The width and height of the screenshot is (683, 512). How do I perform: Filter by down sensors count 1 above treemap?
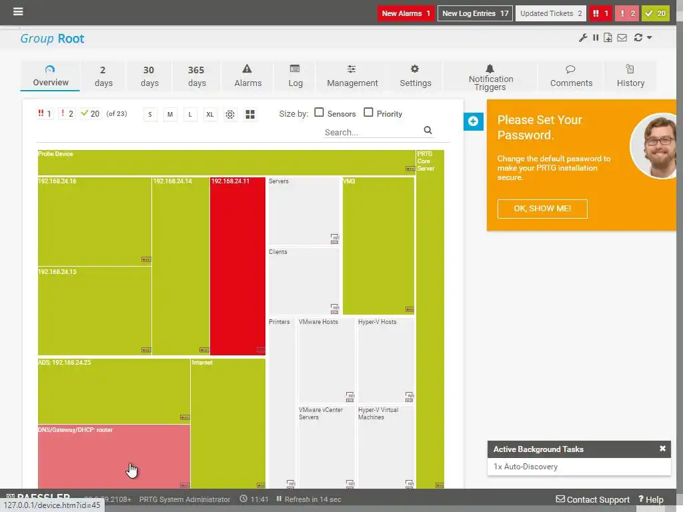coord(45,113)
